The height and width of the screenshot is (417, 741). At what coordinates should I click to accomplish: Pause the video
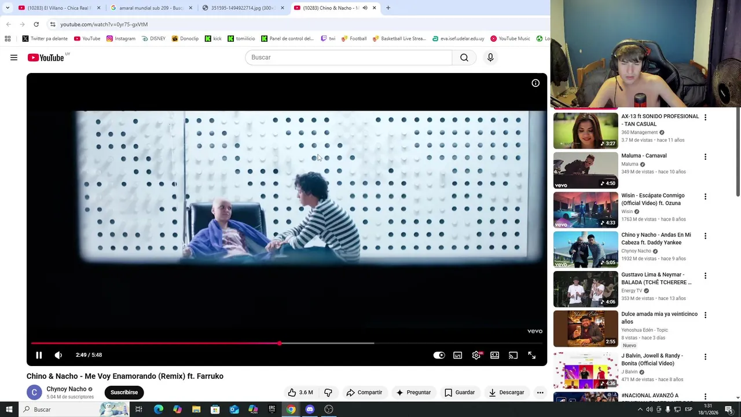(39, 355)
